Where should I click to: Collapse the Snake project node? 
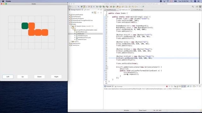pyautogui.click(x=69, y=24)
